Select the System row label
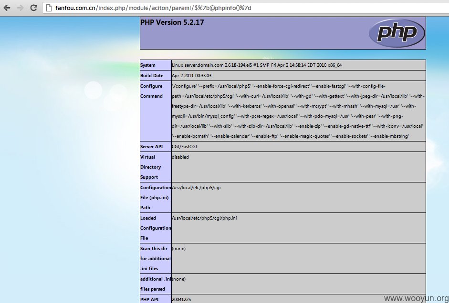 click(x=148, y=65)
